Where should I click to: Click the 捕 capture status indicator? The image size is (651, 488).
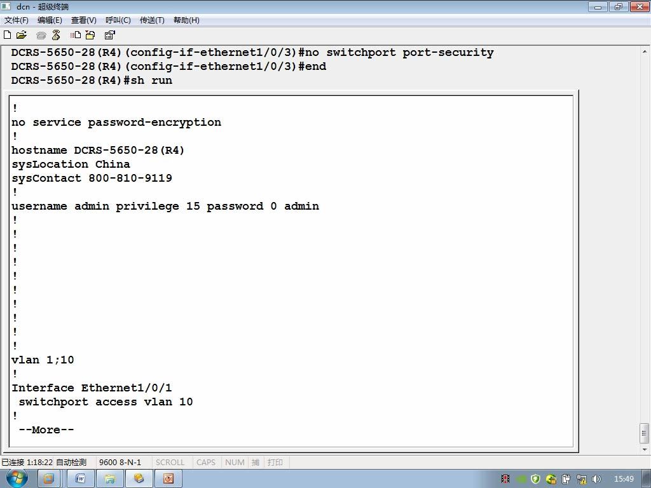point(256,463)
